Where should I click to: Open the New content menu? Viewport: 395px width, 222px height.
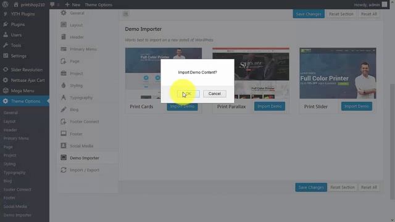coord(73,4)
